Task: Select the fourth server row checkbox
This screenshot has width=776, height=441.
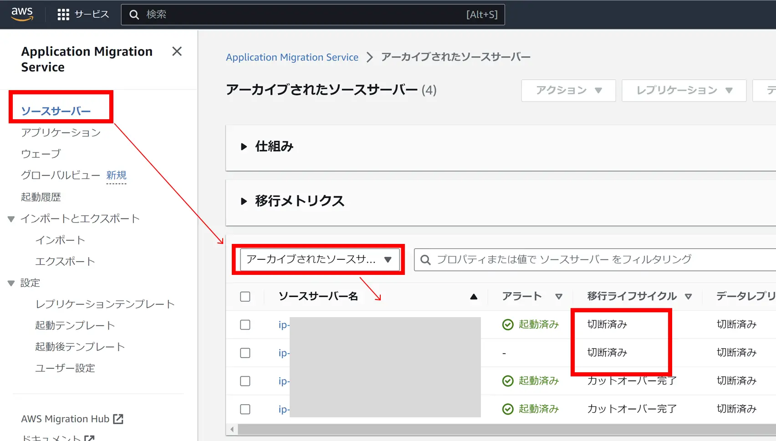Action: point(245,409)
